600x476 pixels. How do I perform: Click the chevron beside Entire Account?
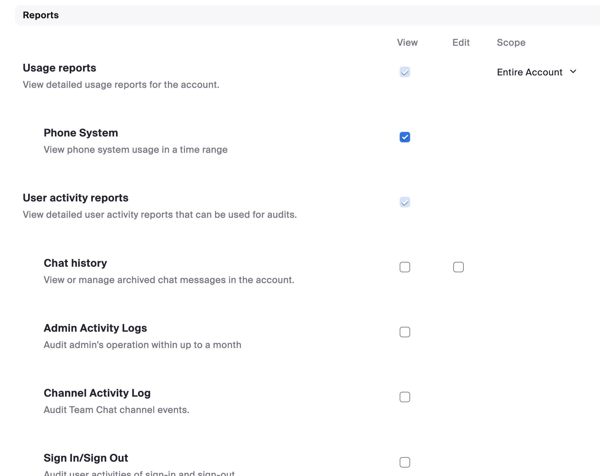pos(573,71)
